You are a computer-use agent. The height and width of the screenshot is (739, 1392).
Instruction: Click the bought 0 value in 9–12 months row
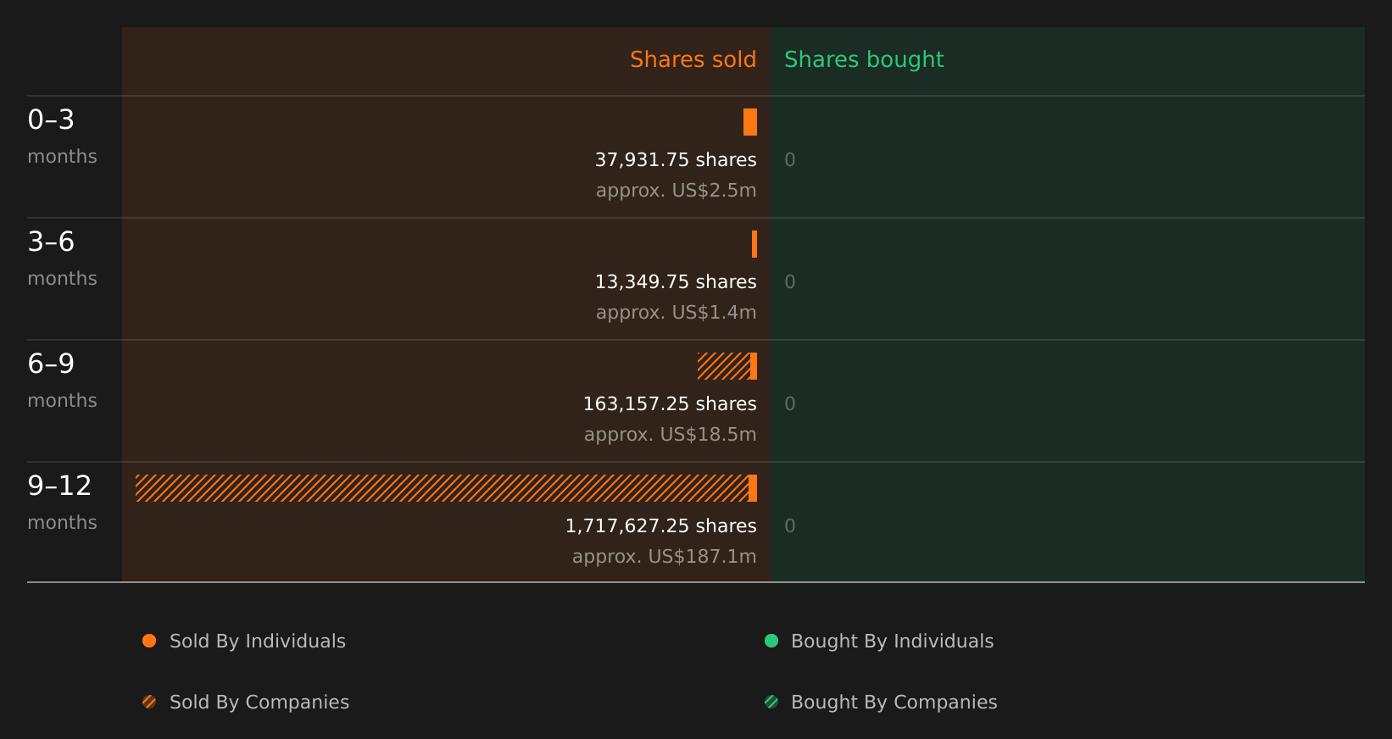tap(790, 525)
